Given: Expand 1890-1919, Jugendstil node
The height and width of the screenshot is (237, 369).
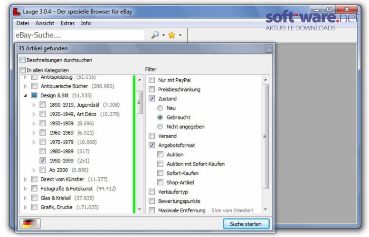Looking at the screenshot, I should [34, 105].
